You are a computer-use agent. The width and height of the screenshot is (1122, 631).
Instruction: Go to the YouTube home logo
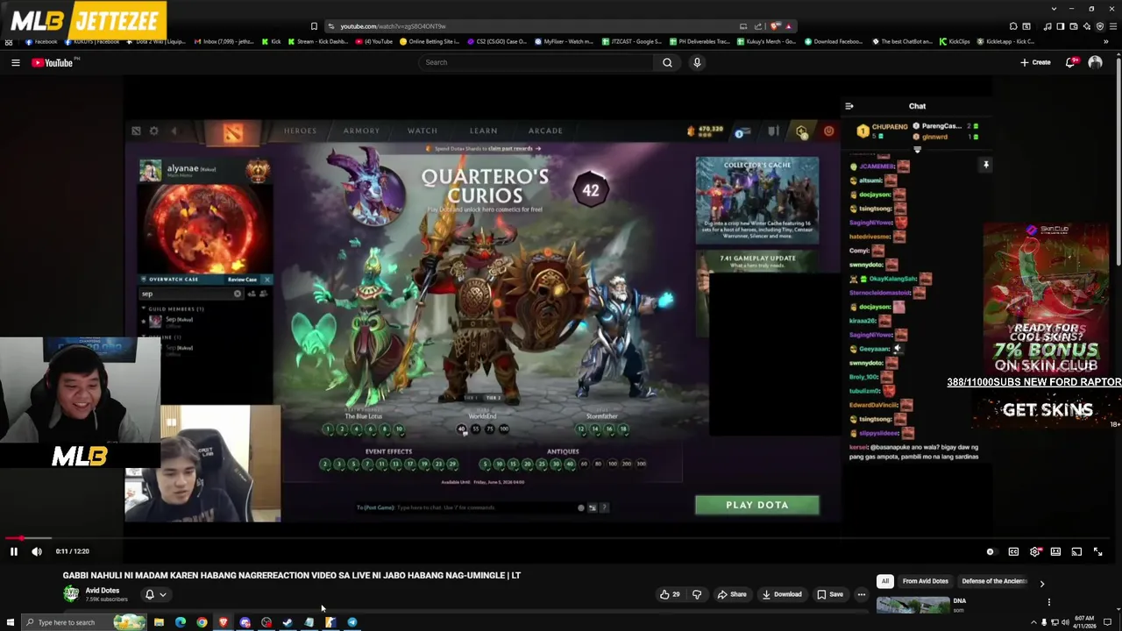53,62
